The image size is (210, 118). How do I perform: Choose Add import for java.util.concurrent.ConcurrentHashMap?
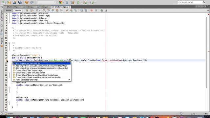[42, 66]
